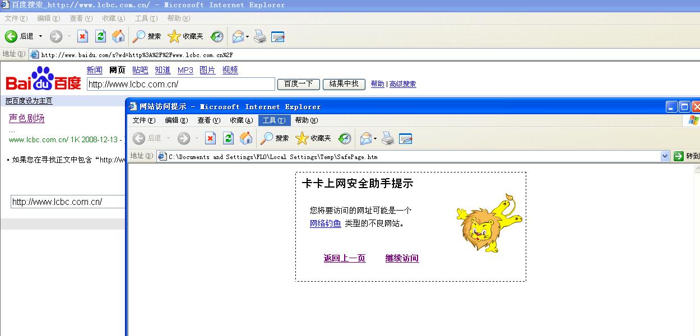This screenshot has height=336, width=700.
Task: Click Refresh icon in Baidu window toolbar
Action: click(100, 36)
